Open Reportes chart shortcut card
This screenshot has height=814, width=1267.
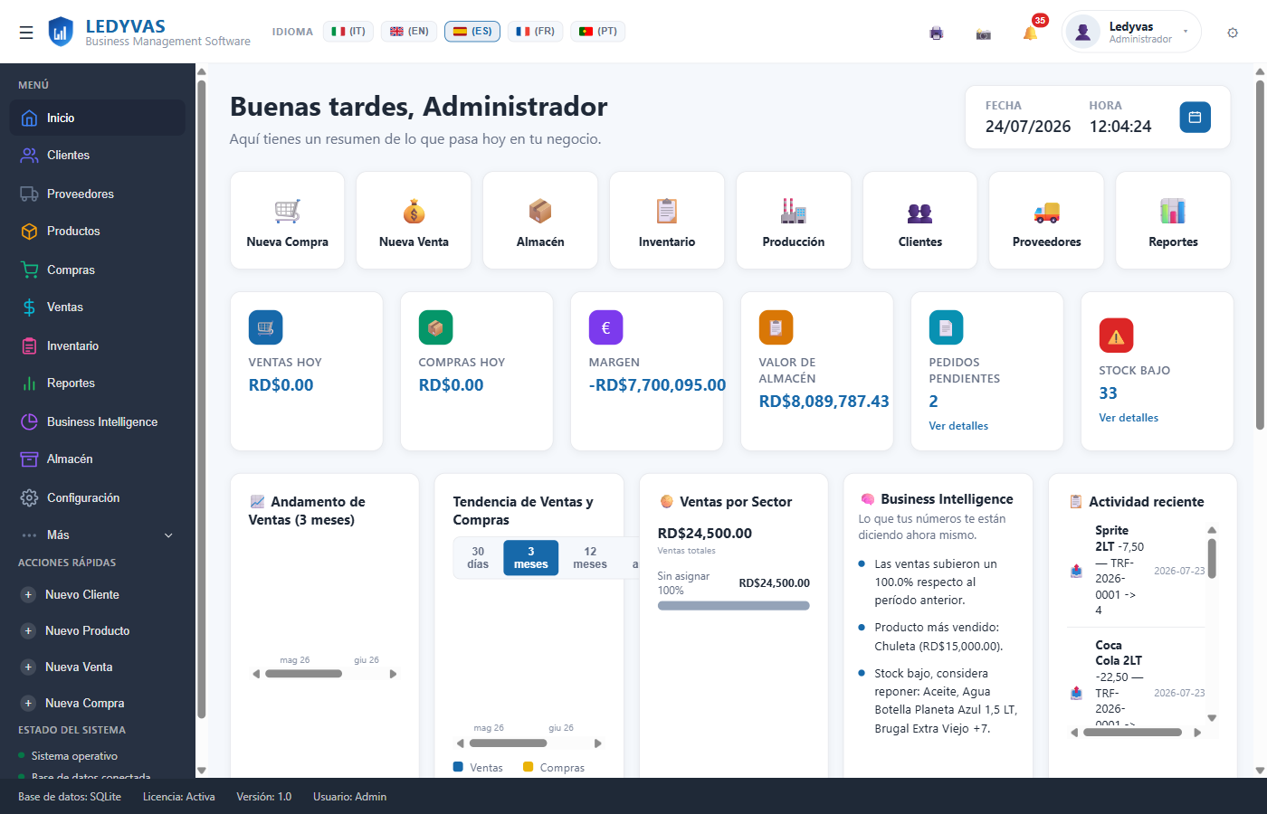pyautogui.click(x=1173, y=221)
